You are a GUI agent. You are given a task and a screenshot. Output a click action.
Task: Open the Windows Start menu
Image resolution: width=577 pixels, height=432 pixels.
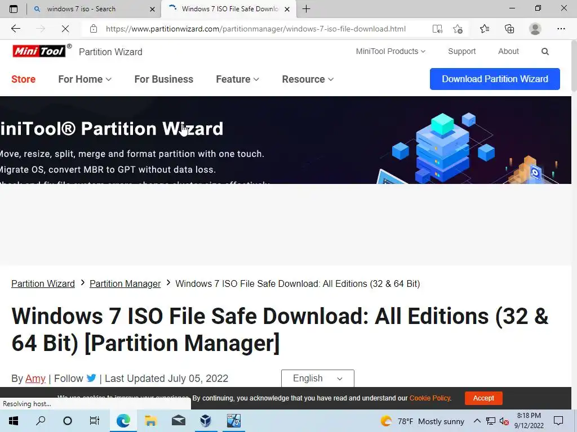point(14,421)
